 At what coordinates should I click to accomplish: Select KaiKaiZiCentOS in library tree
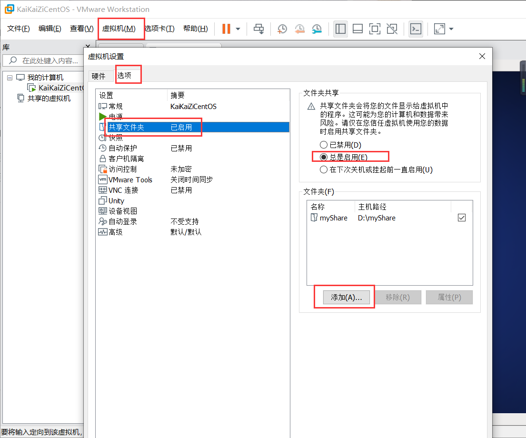pyautogui.click(x=60, y=88)
